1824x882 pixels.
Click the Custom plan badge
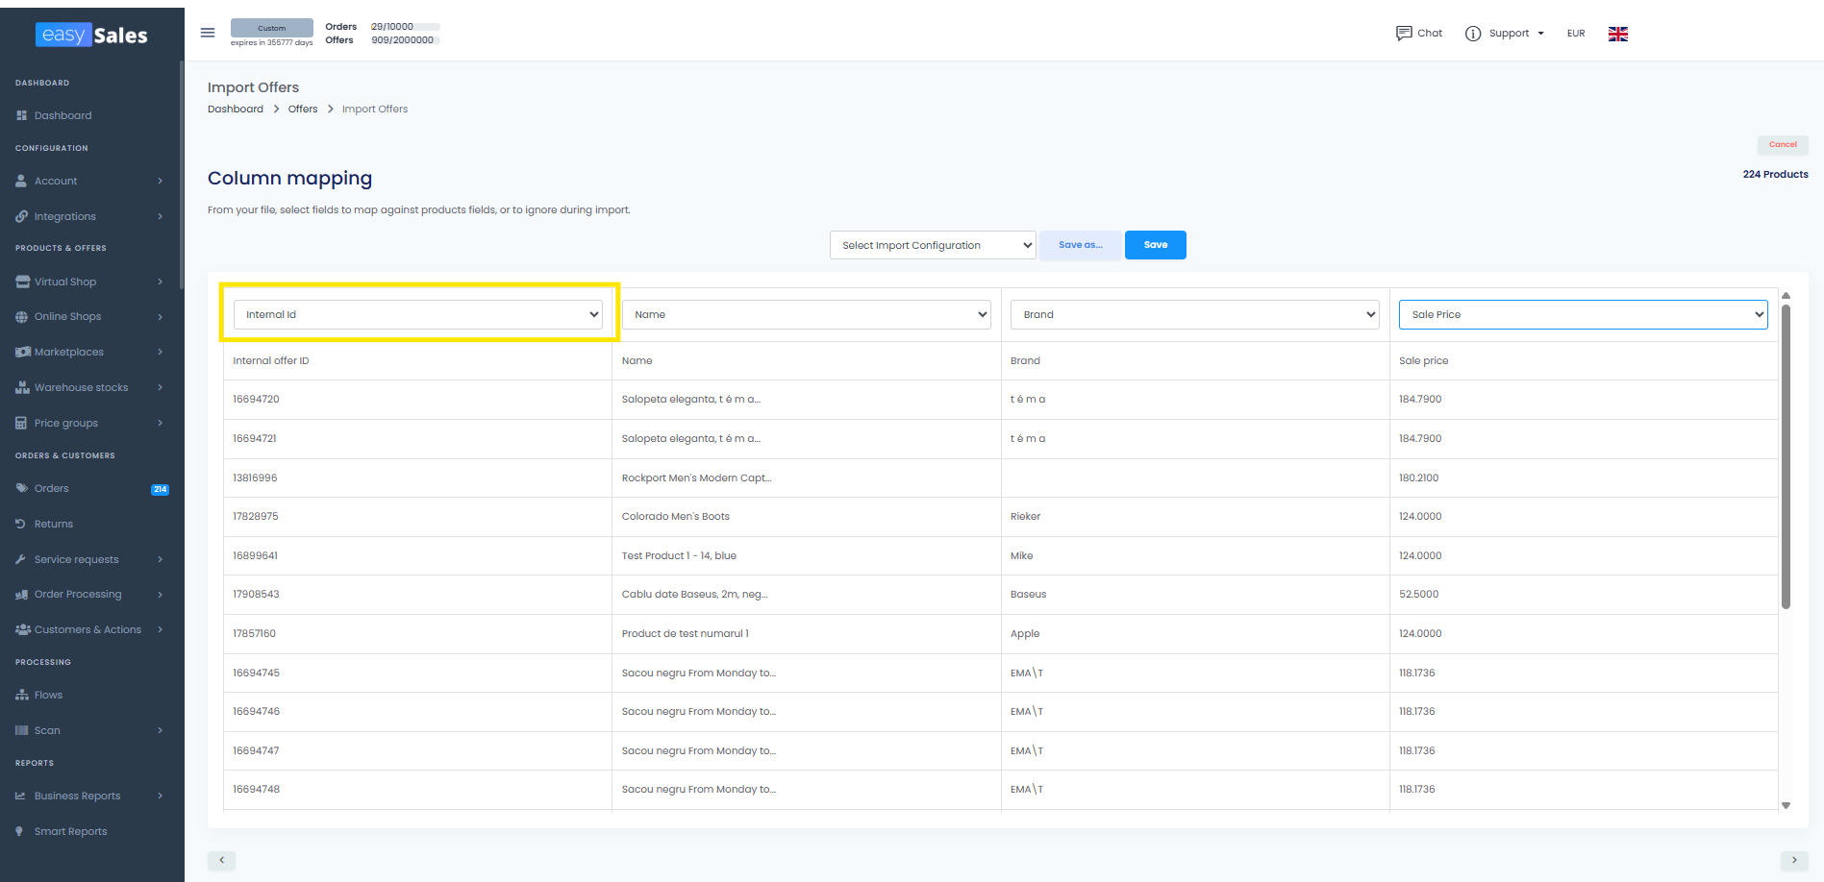272,28
